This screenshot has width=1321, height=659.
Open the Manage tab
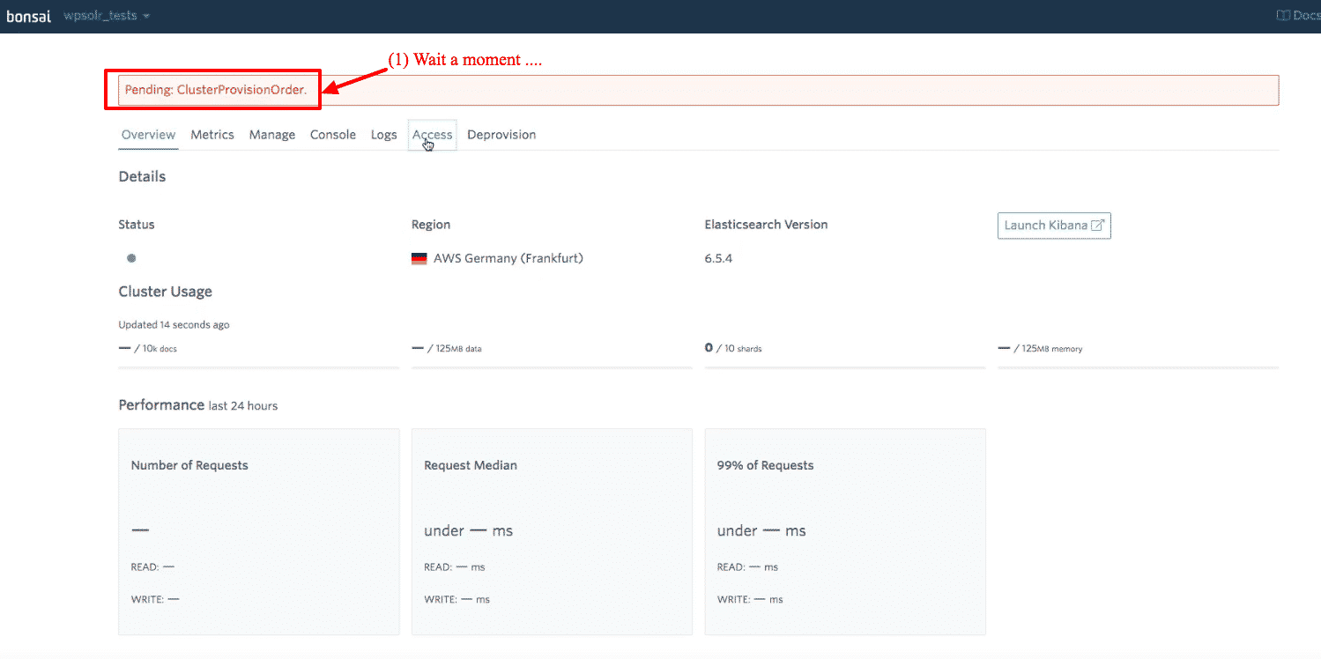tap(272, 135)
